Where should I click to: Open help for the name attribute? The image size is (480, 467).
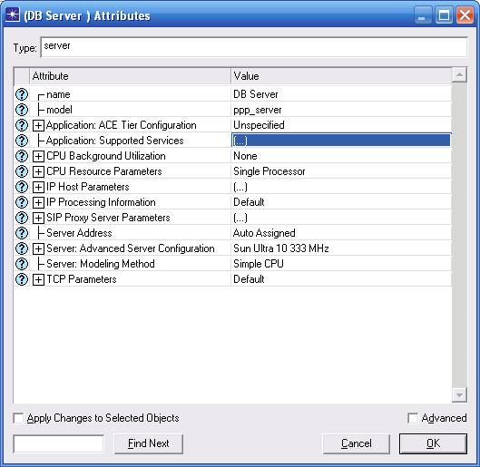(22, 94)
